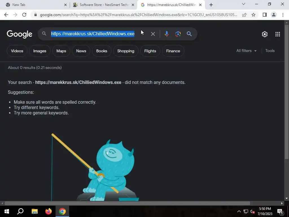Switch to Maps results
289x217 pixels.
tap(61, 51)
